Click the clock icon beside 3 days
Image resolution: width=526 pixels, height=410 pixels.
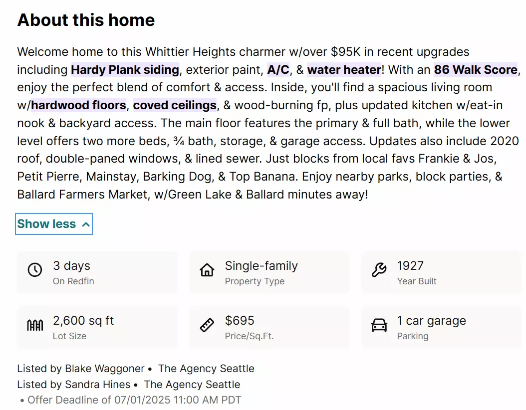pos(35,270)
